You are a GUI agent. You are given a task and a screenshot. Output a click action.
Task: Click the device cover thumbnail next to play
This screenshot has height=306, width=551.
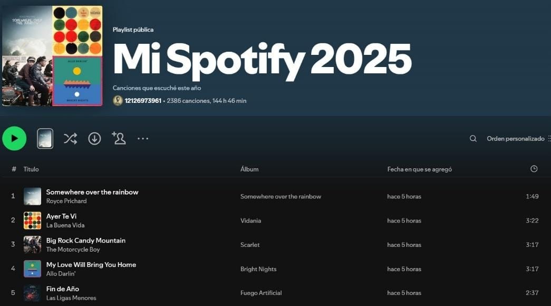coord(45,138)
